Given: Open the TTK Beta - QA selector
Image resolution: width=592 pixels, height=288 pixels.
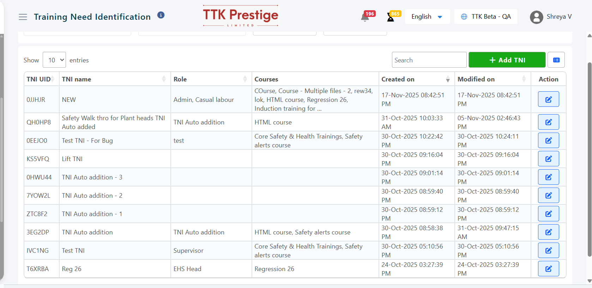Looking at the screenshot, I should (x=486, y=17).
